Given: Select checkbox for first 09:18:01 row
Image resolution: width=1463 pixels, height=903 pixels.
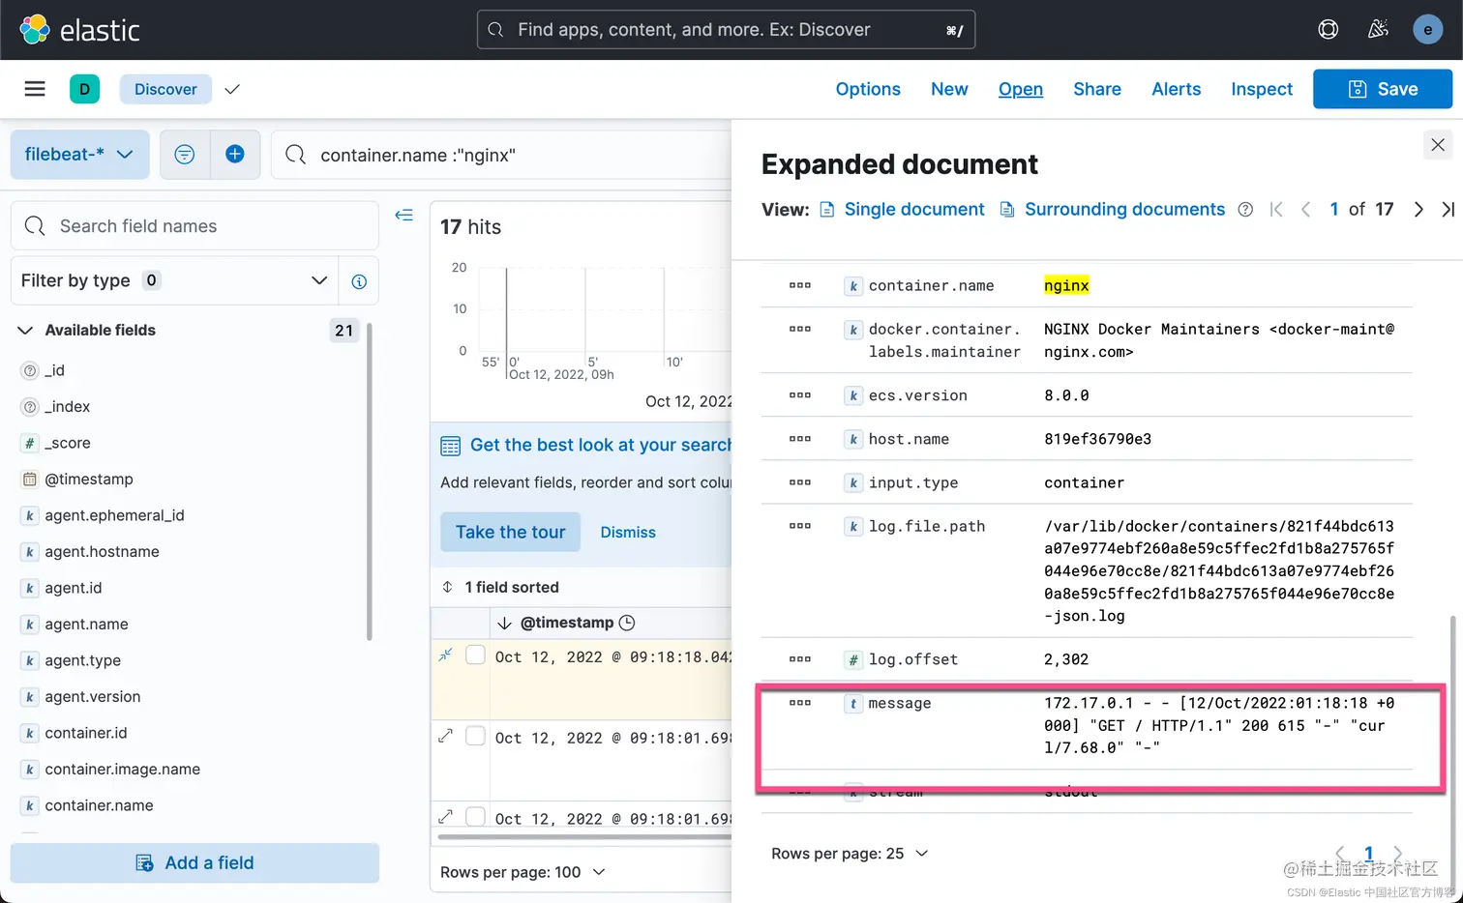Looking at the screenshot, I should [x=475, y=736].
